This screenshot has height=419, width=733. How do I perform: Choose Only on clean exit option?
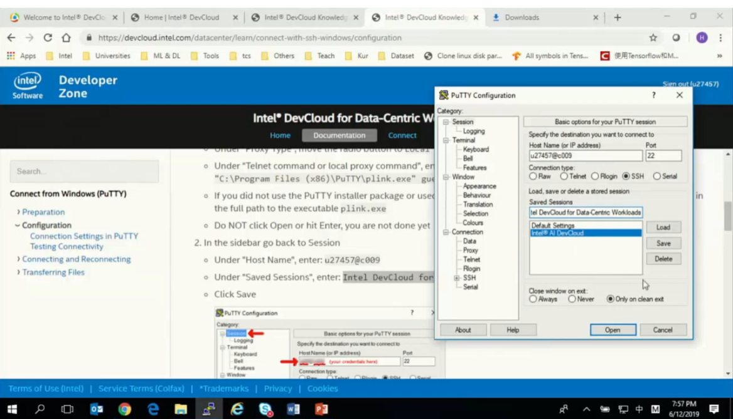click(x=610, y=299)
